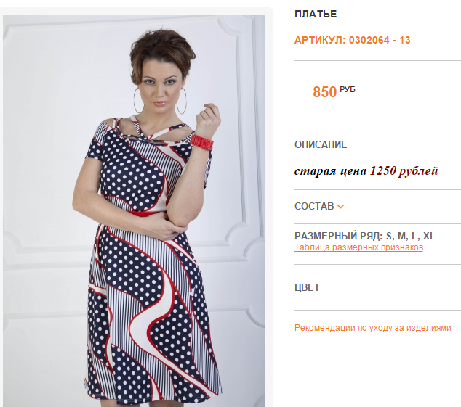Click the orange 850 price
The height and width of the screenshot is (407, 461).
point(324,92)
